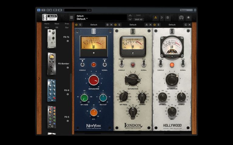Open the info icon under FG-Bomber

[x=67, y=68]
